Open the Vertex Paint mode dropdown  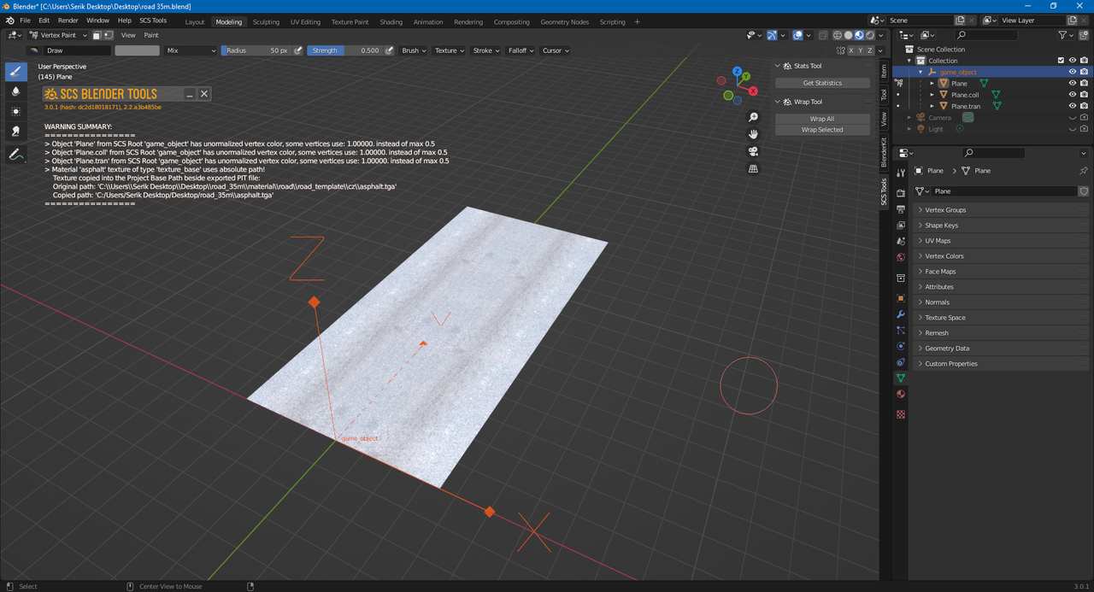(x=59, y=35)
